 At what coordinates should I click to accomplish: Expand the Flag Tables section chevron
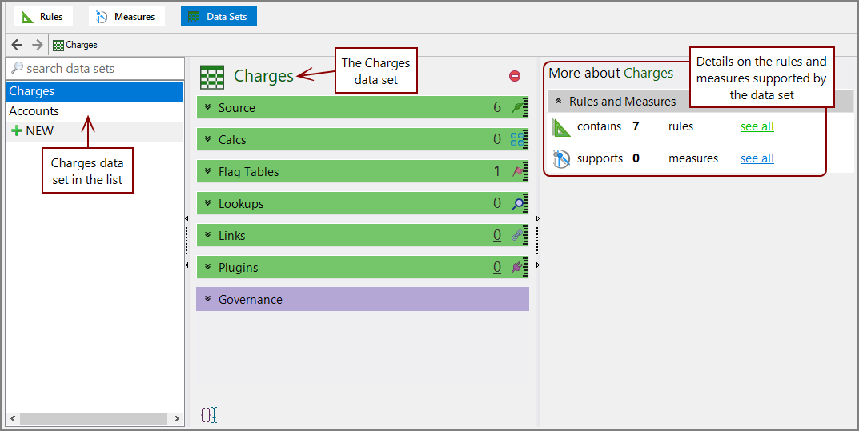tap(207, 172)
